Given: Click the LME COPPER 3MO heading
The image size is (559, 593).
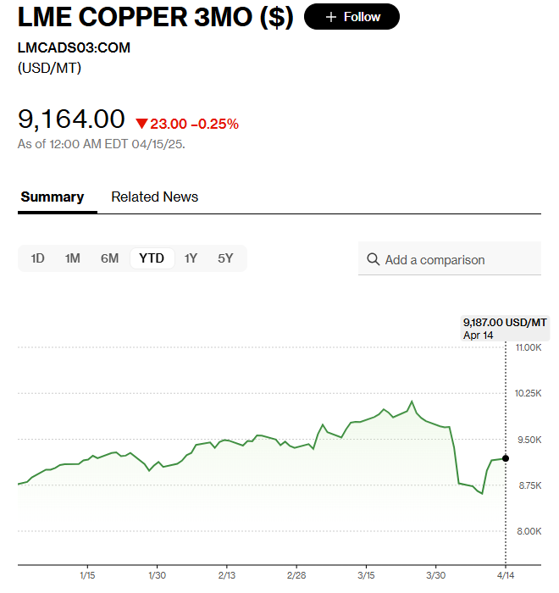Looking at the screenshot, I should click(x=155, y=18).
